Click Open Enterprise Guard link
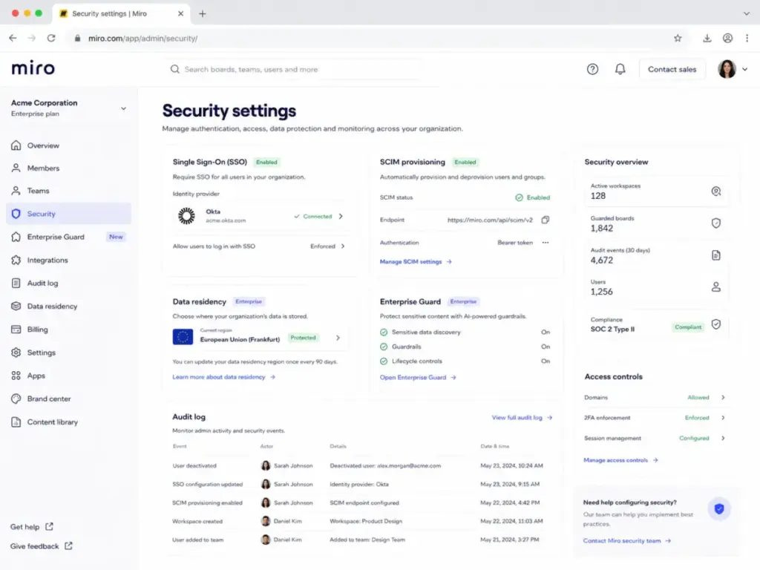760x570 pixels. point(418,378)
